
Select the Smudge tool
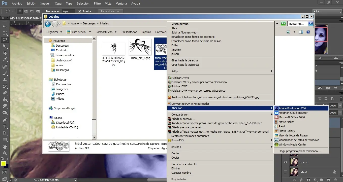pos(5,106)
